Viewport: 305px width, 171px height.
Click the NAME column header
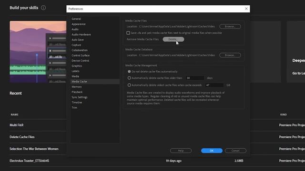(15, 114)
